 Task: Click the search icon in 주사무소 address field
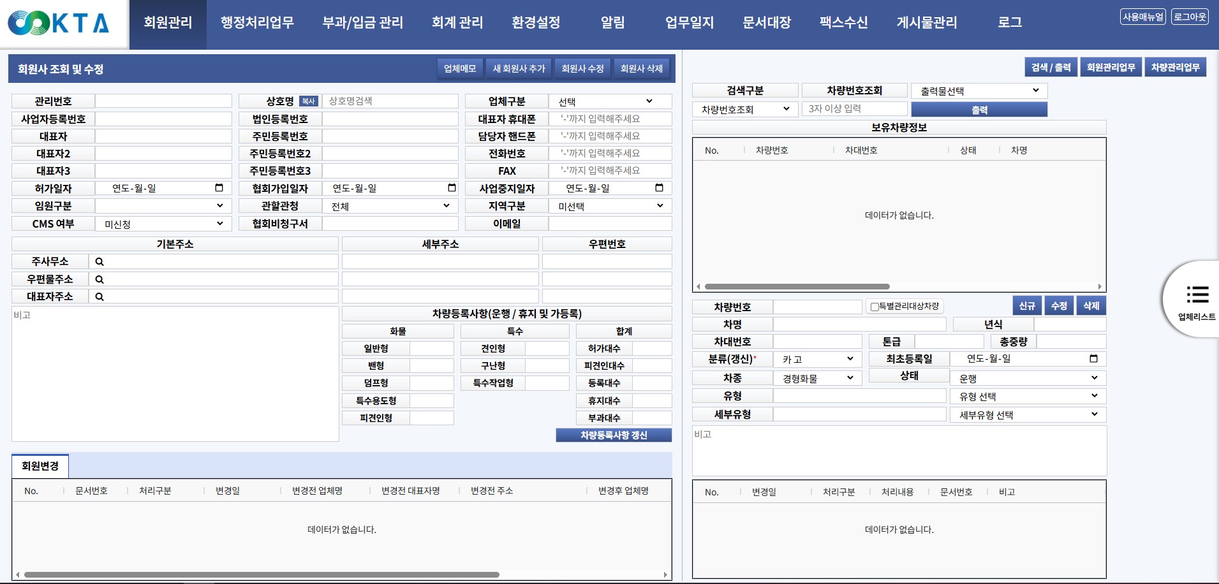pos(100,262)
